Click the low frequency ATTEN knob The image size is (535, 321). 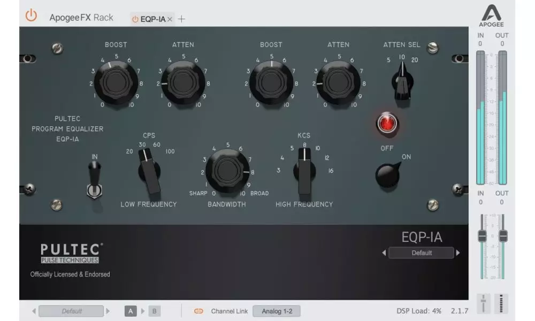coord(183,83)
